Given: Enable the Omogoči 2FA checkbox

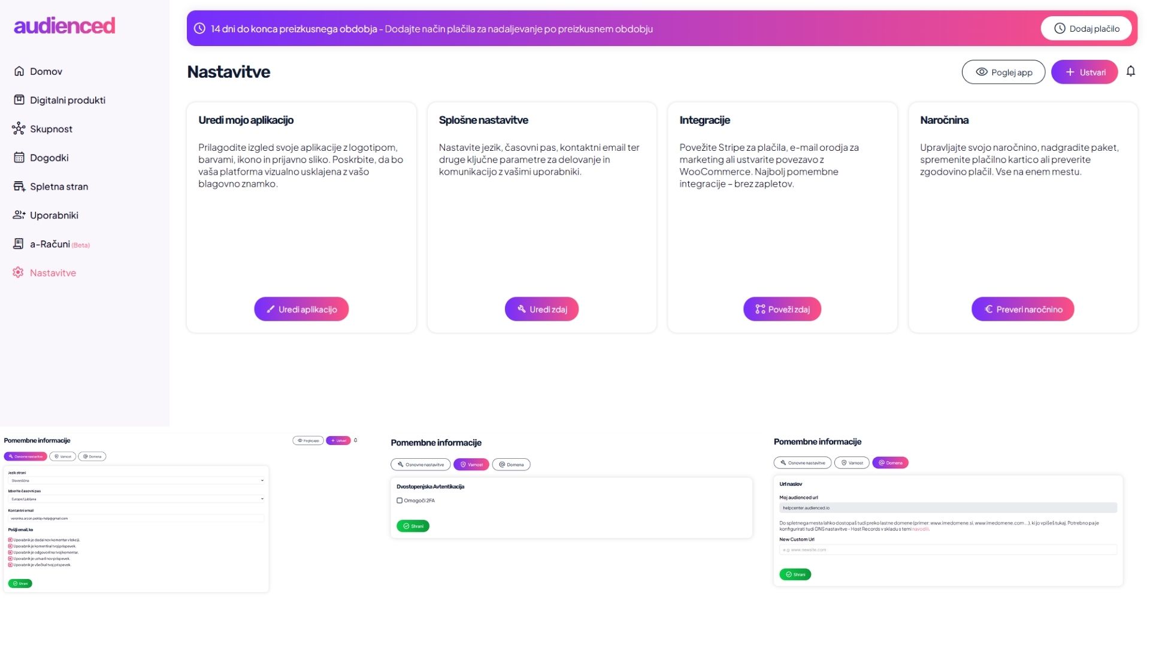Looking at the screenshot, I should coord(400,501).
